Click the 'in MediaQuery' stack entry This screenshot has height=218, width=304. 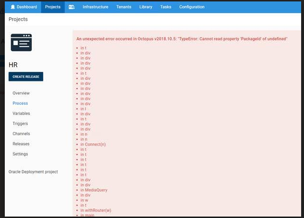(94, 190)
